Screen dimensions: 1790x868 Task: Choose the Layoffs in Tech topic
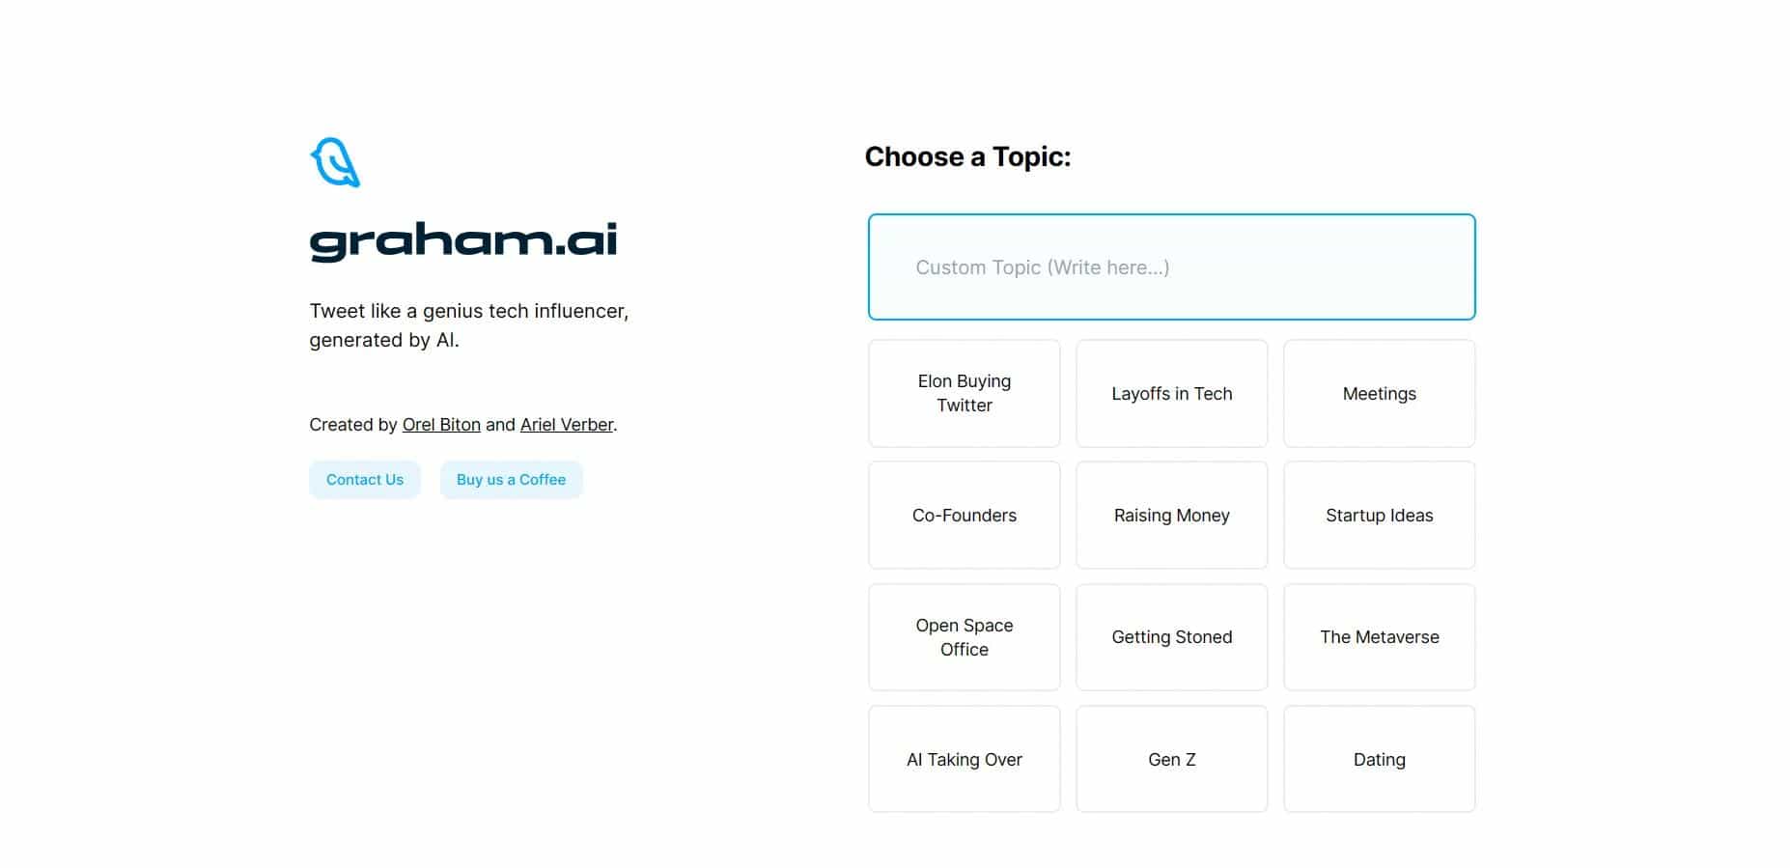pos(1171,394)
